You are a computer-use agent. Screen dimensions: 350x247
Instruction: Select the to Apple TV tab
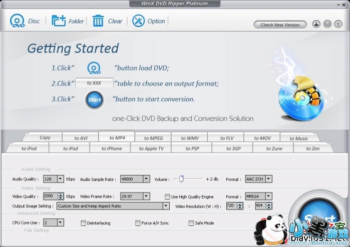(151, 148)
